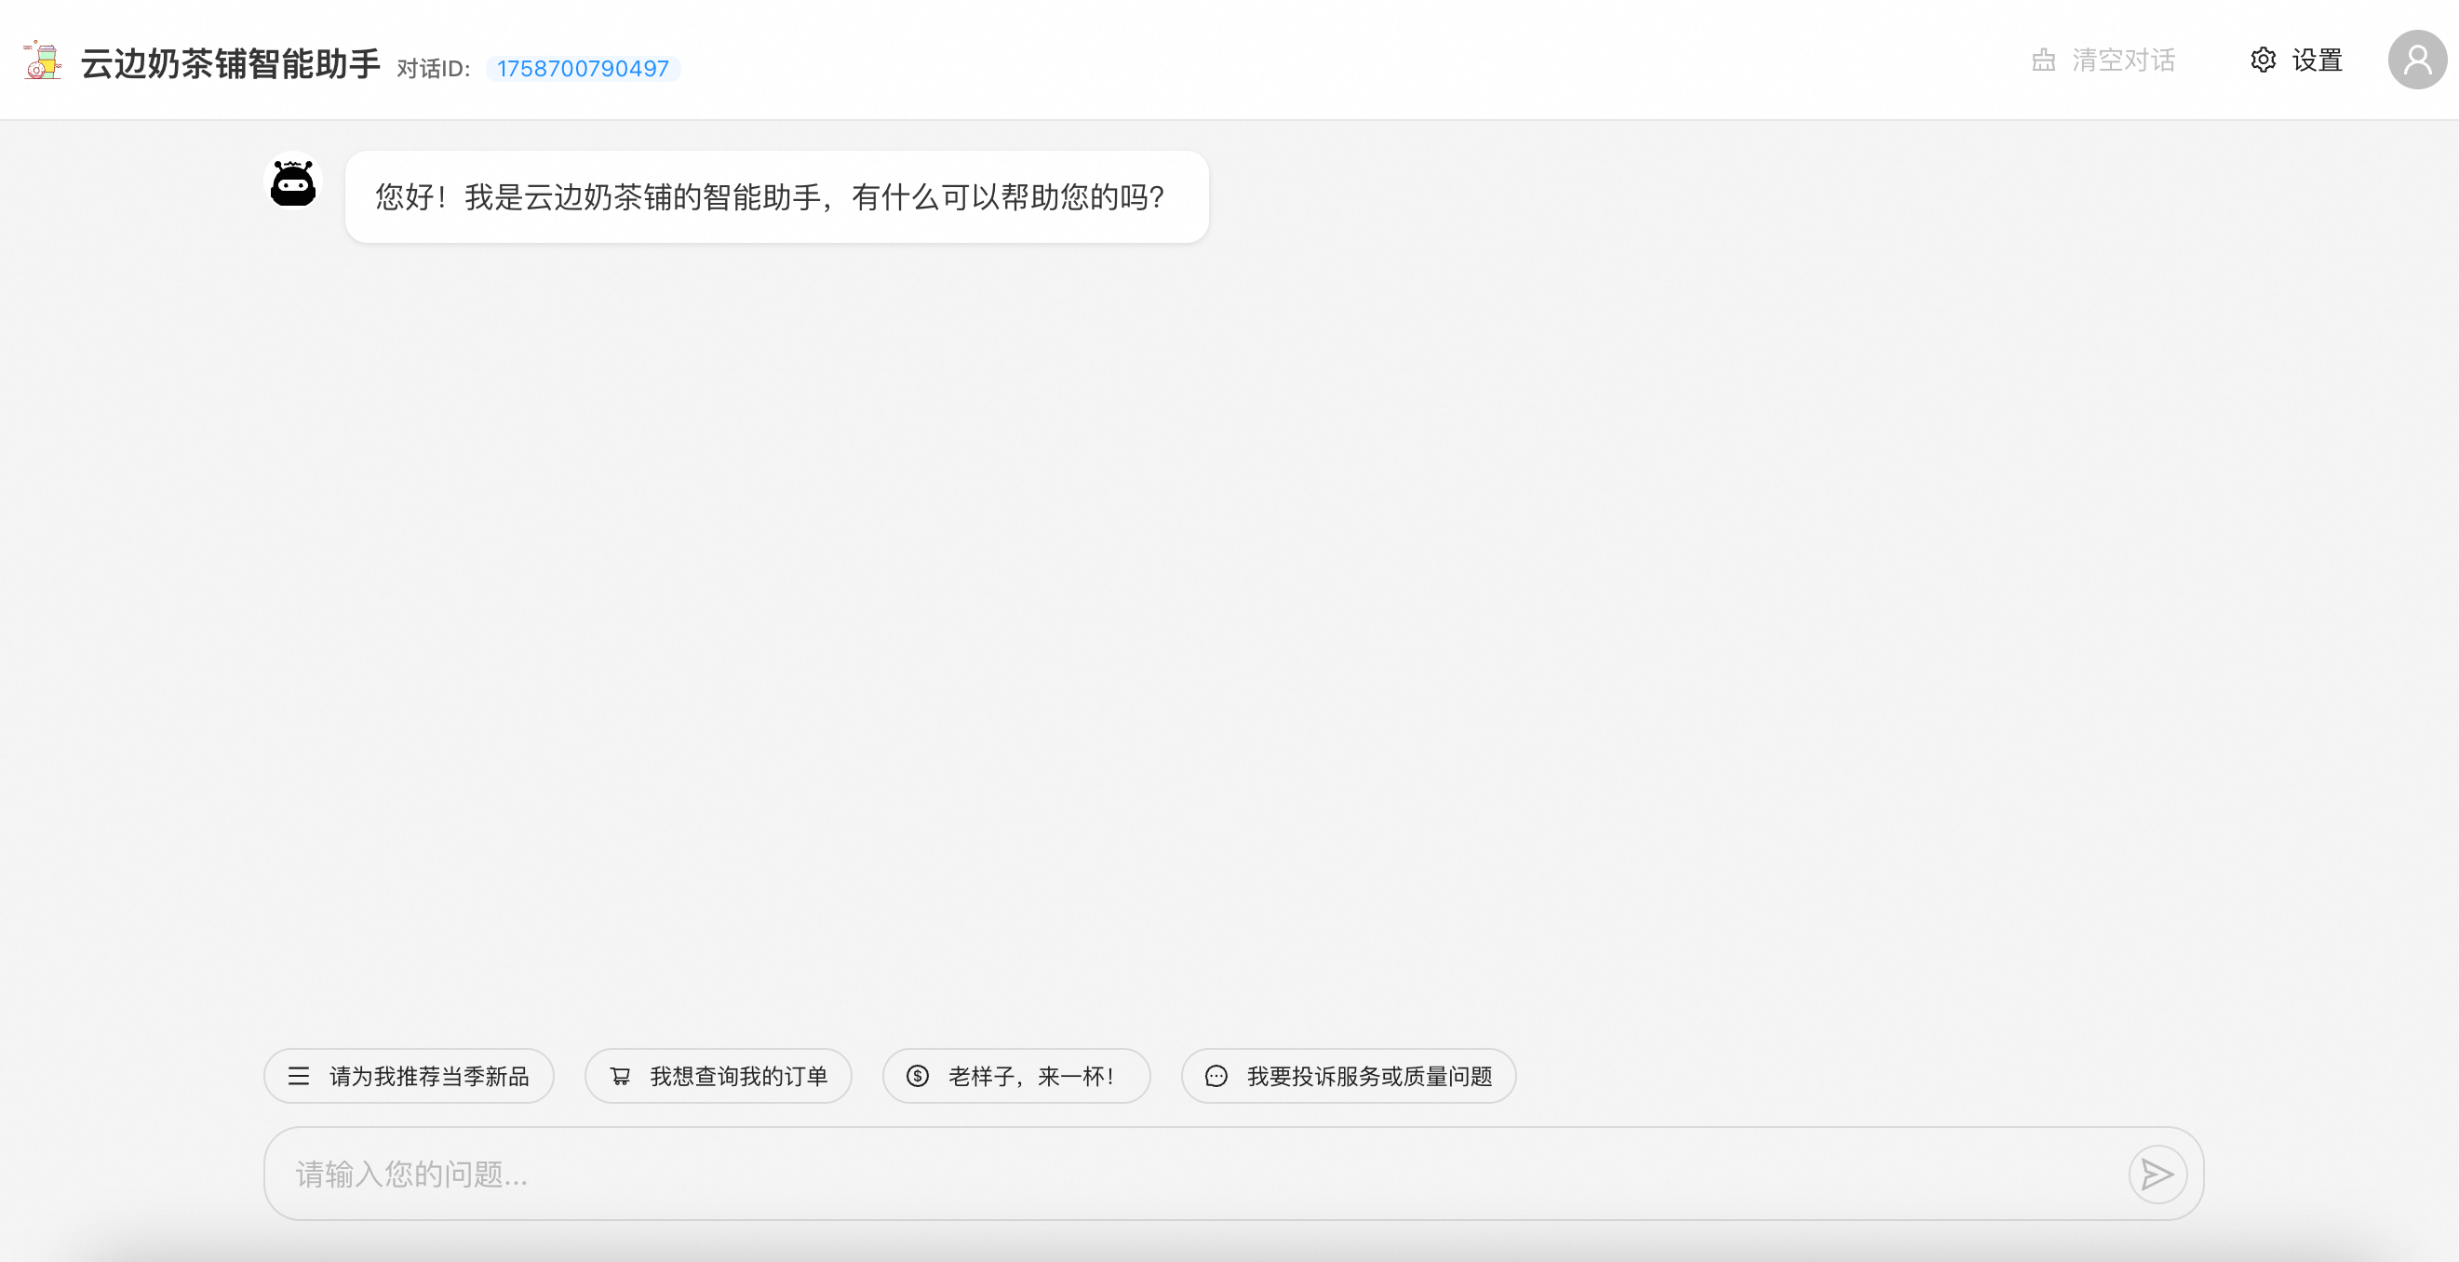The image size is (2459, 1262).
Task: Select the 我要投诉服务或质量问题 suggestion text
Action: pyautogui.click(x=1369, y=1076)
